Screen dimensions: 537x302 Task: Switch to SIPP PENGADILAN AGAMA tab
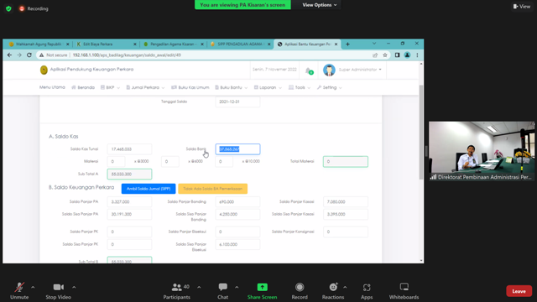(x=241, y=44)
